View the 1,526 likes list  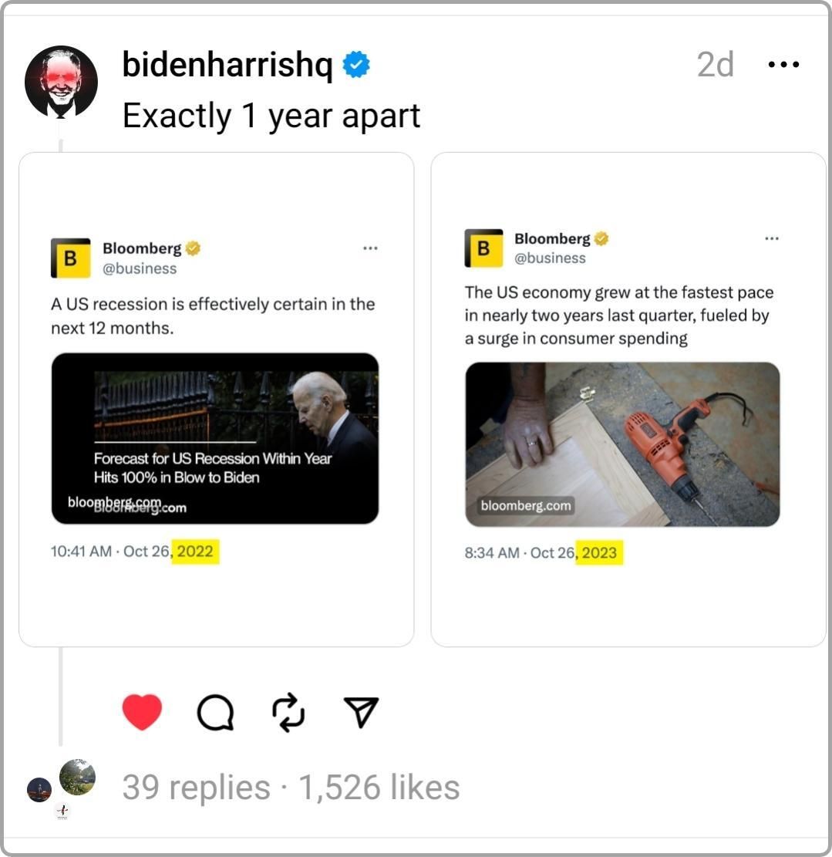coord(379,787)
